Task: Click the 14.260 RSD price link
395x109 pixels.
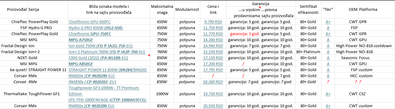Action: point(213,40)
